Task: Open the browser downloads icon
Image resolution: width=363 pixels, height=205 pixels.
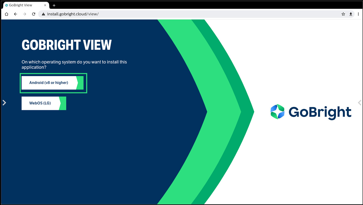Action: 351,14
